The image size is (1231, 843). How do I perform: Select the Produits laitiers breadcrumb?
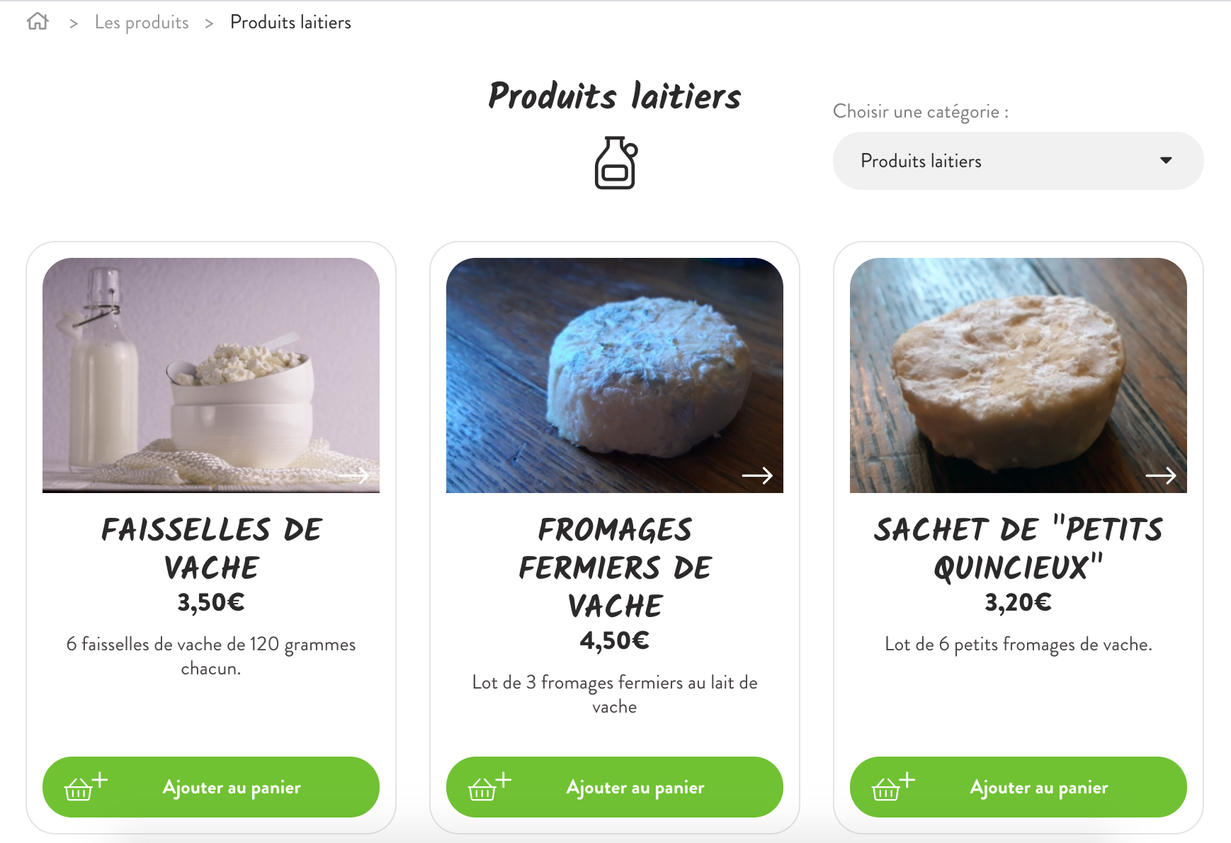290,23
